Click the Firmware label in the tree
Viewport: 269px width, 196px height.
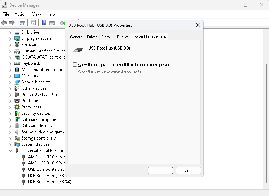pos(30,45)
